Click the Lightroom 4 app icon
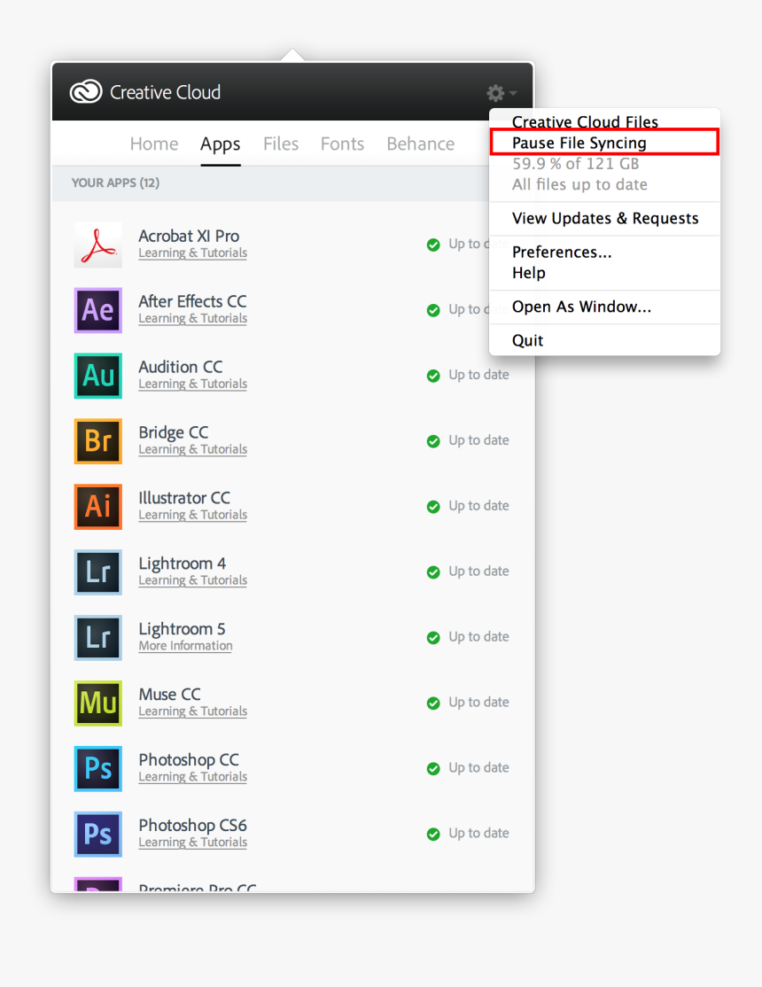 click(x=98, y=572)
